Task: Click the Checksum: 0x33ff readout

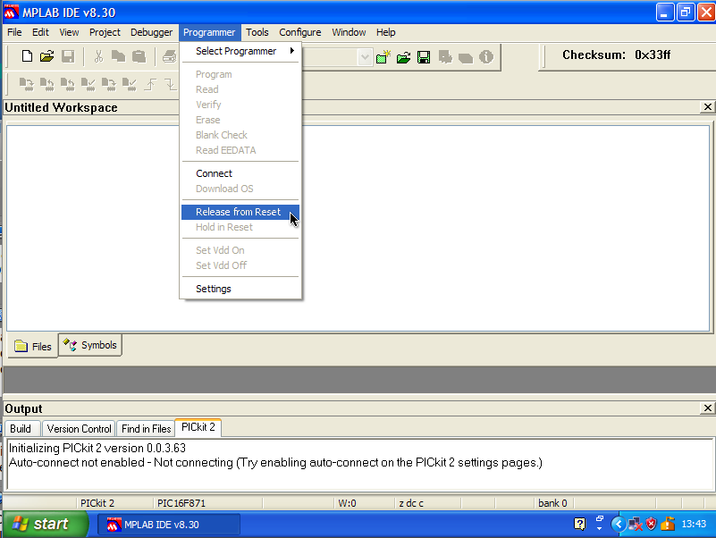Action: [x=616, y=55]
